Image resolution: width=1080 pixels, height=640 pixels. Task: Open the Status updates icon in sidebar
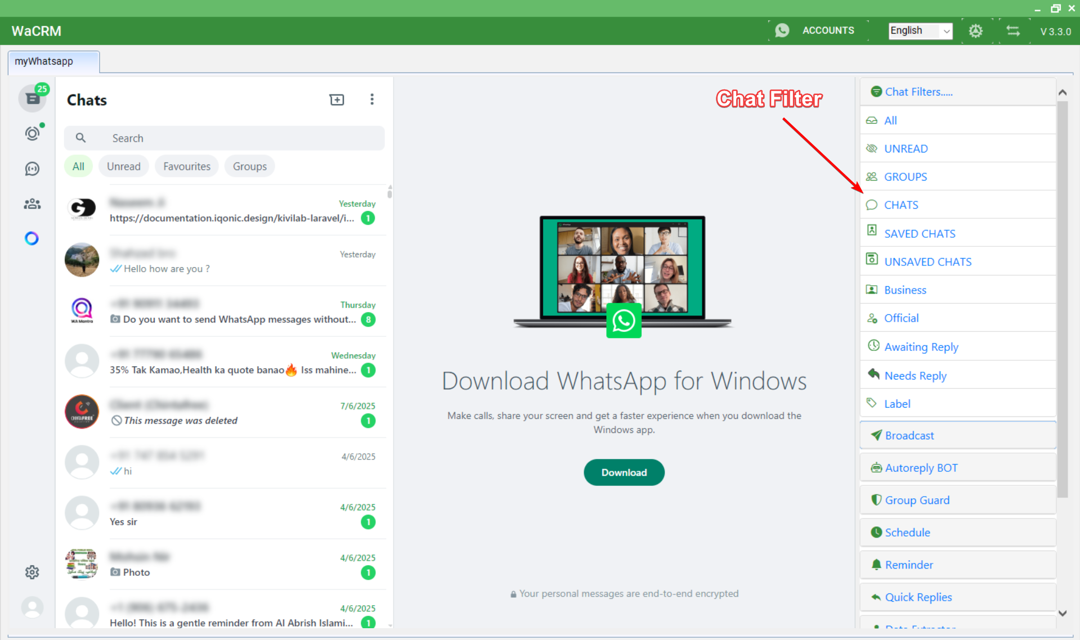[x=32, y=133]
